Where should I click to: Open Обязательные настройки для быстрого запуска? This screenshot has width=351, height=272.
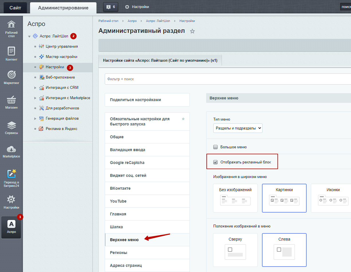[x=147, y=121]
